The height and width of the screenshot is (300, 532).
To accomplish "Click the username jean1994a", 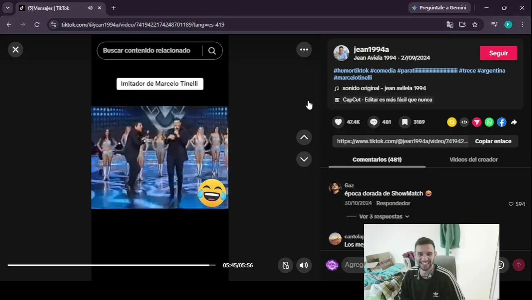I will [x=371, y=49].
